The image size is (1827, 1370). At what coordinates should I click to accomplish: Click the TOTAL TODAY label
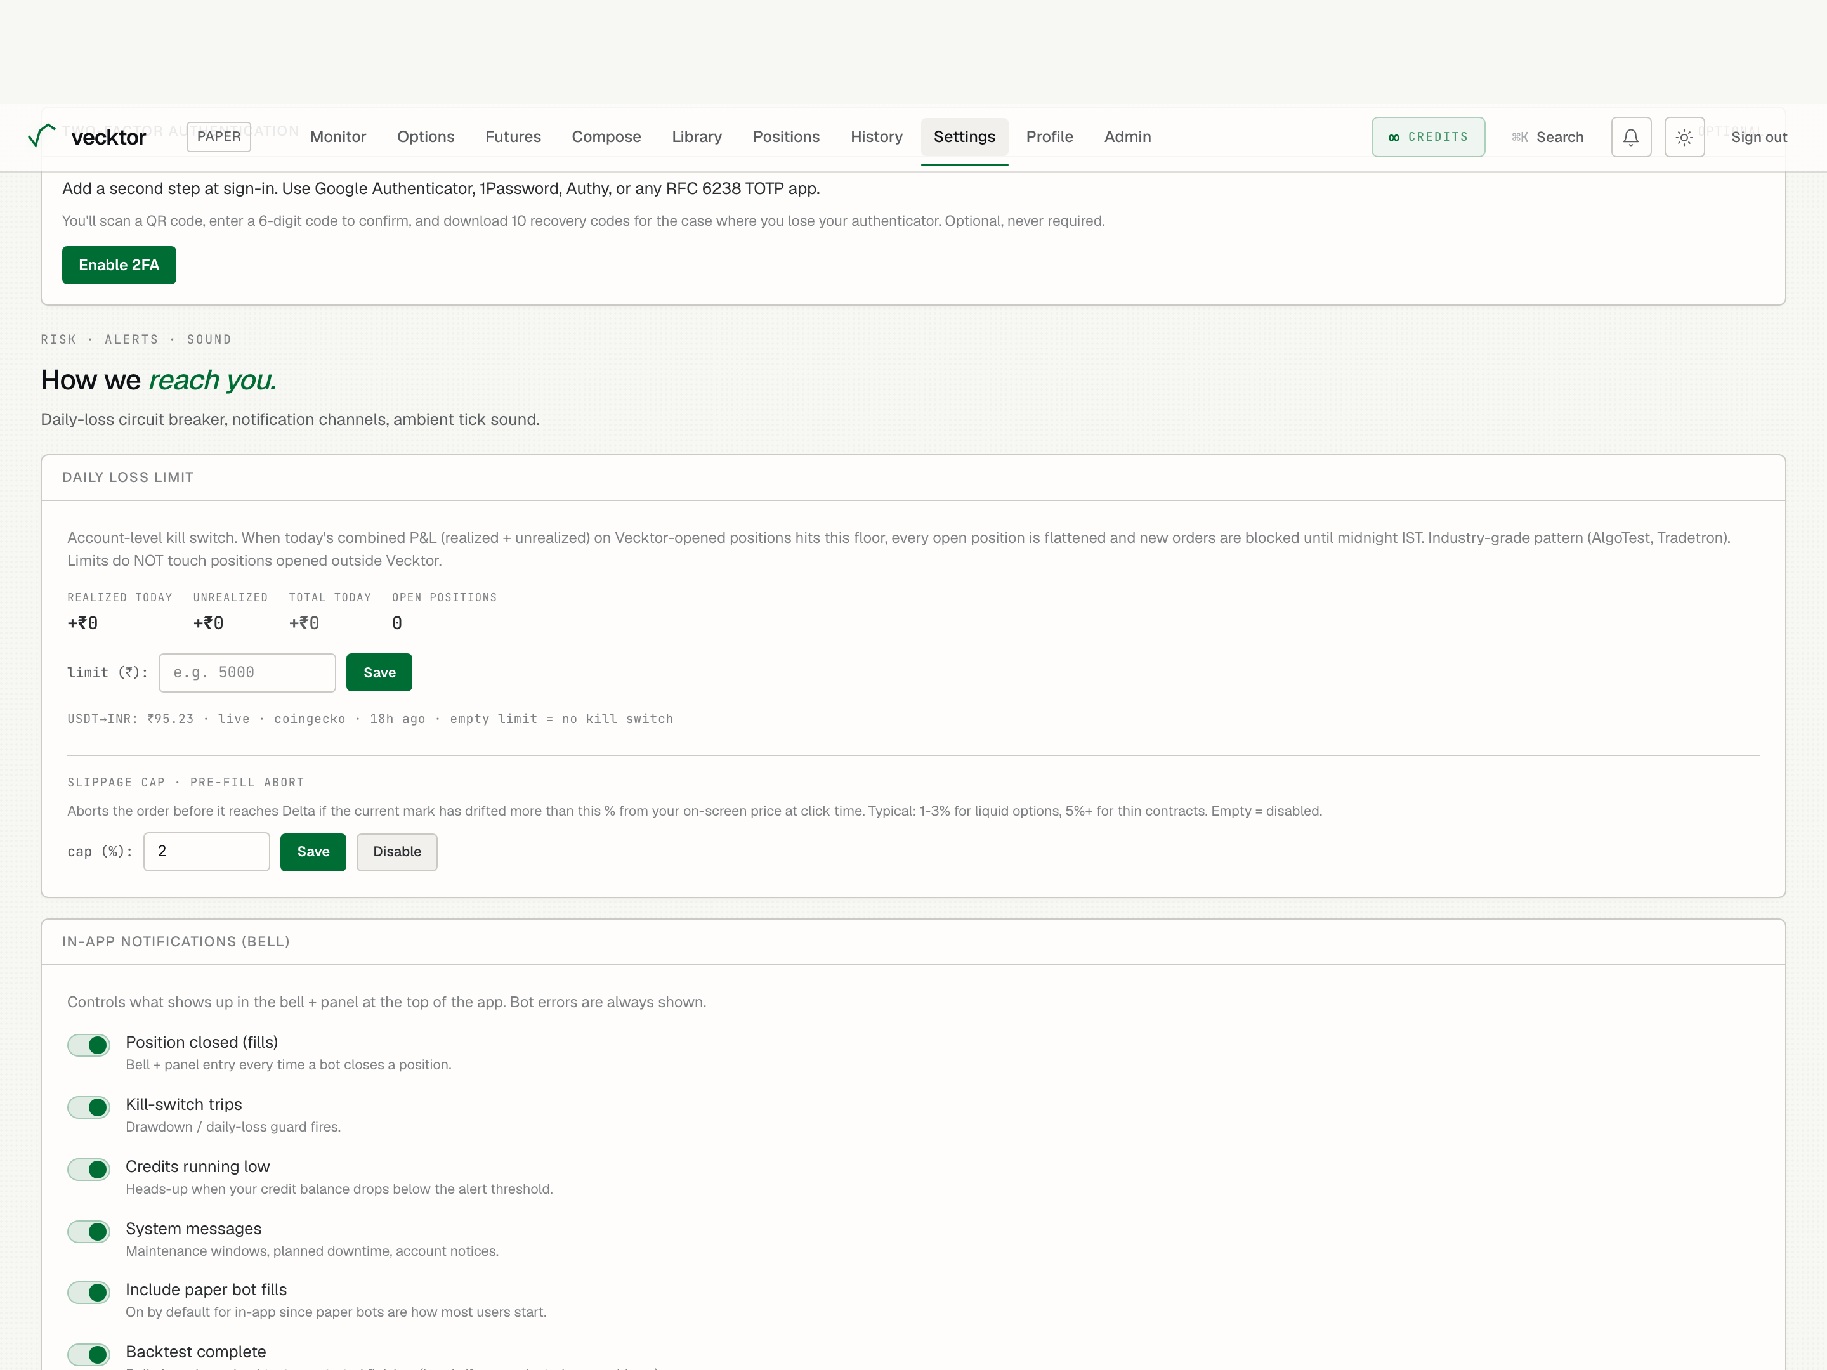click(329, 598)
